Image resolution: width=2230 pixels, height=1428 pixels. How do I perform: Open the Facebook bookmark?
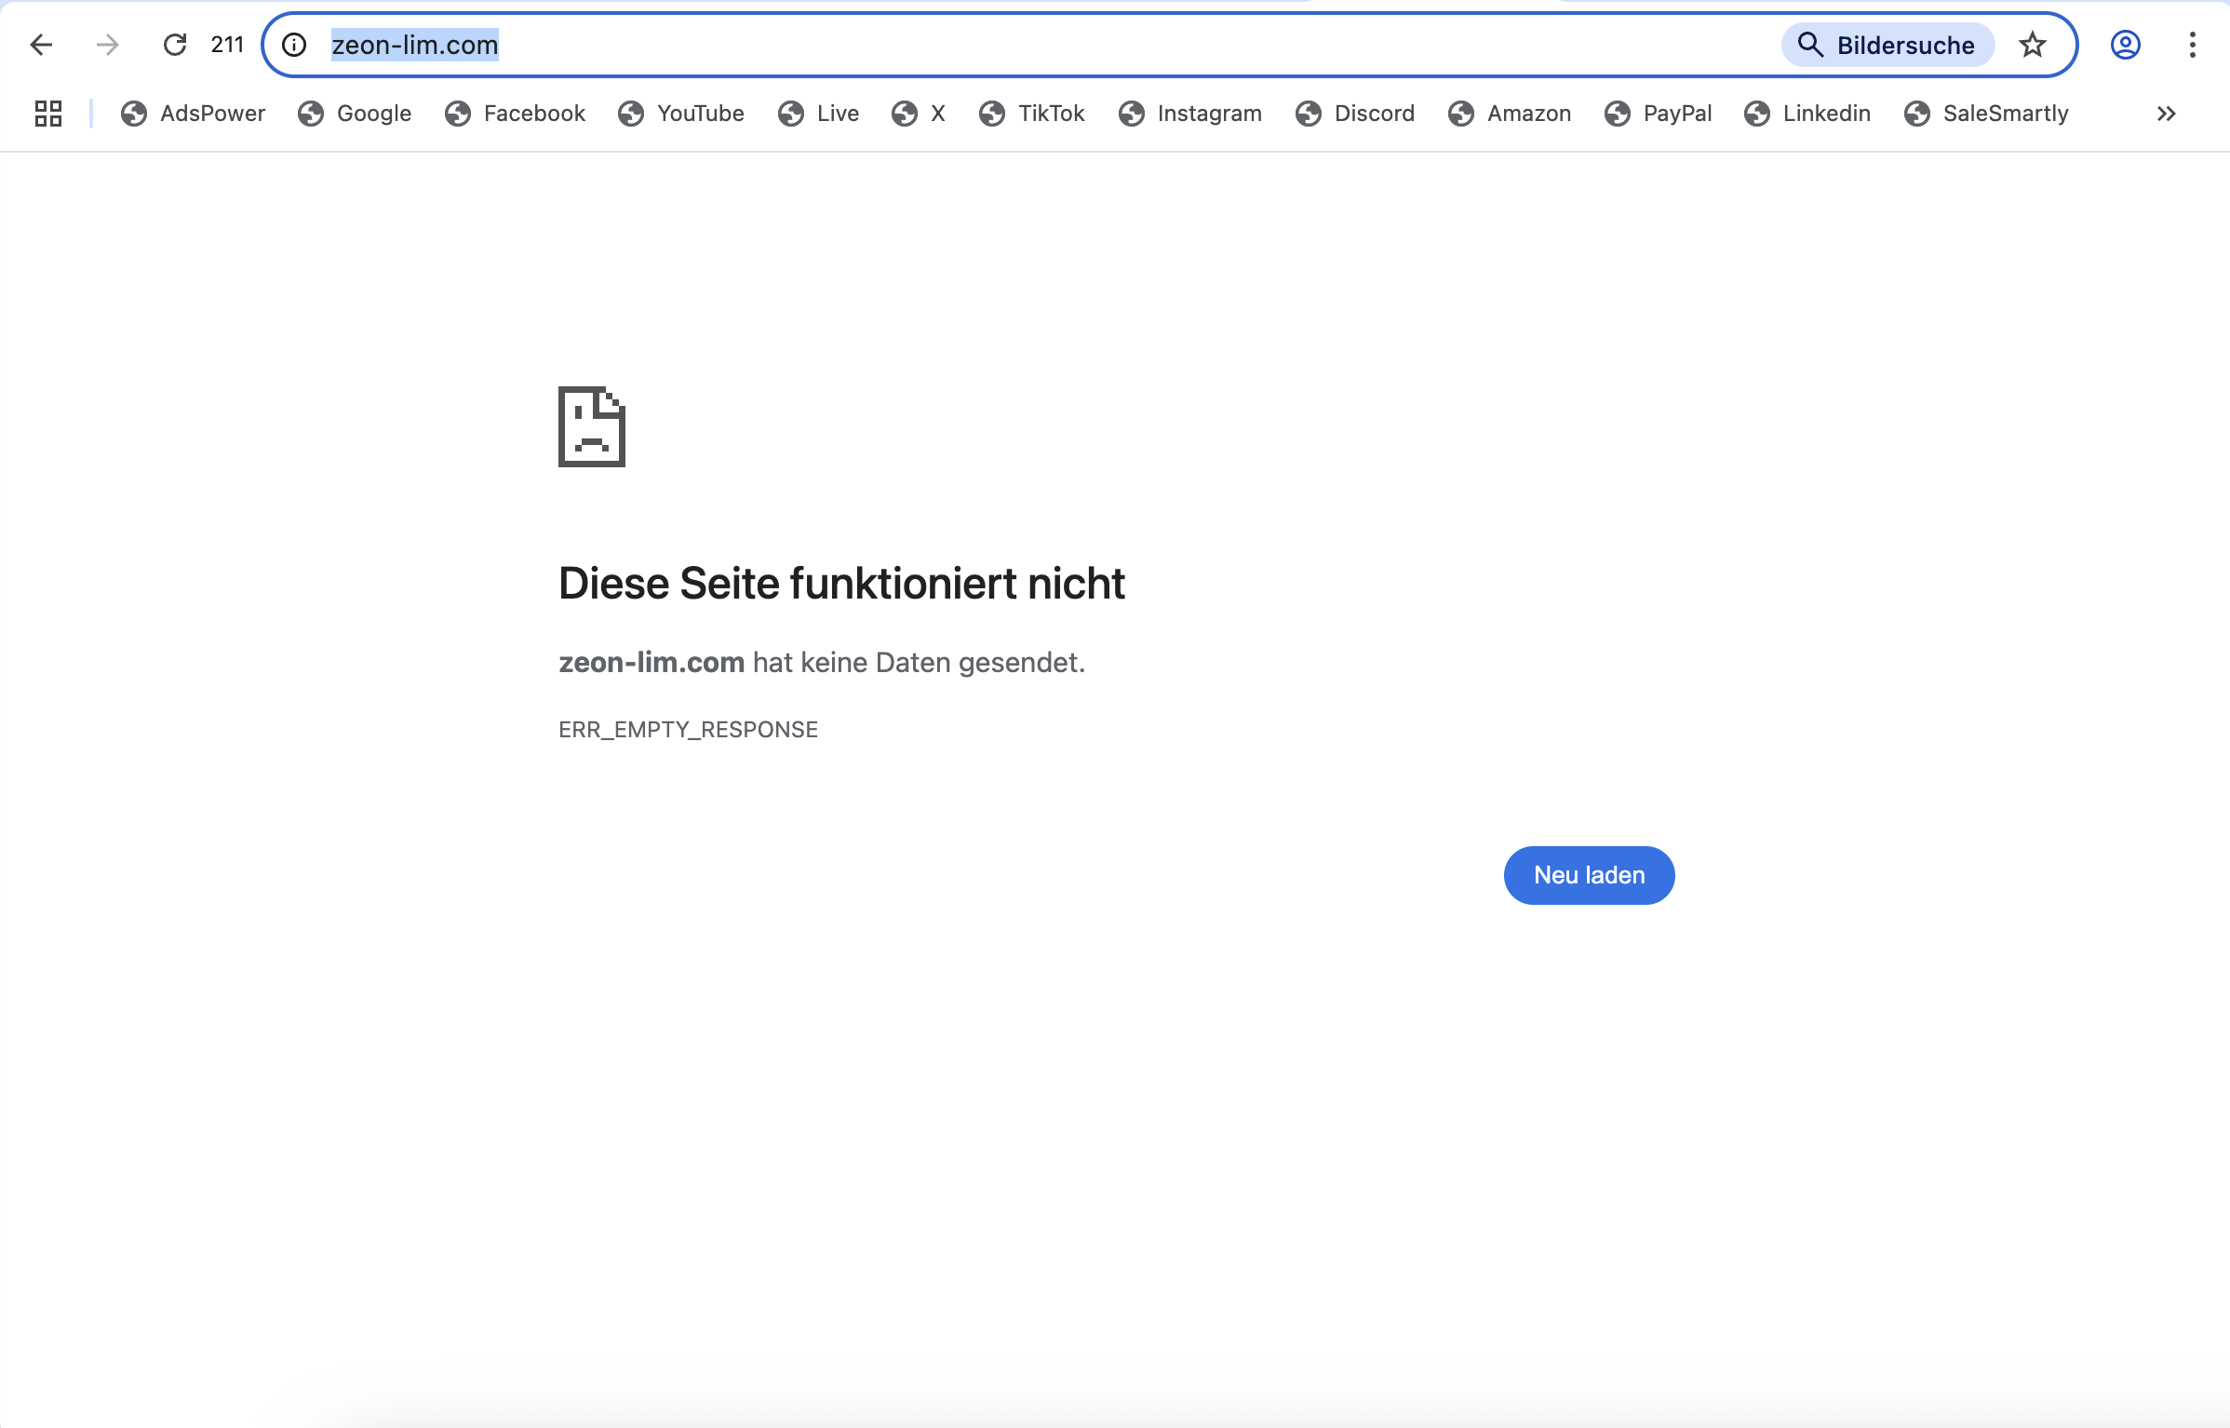pyautogui.click(x=515, y=114)
